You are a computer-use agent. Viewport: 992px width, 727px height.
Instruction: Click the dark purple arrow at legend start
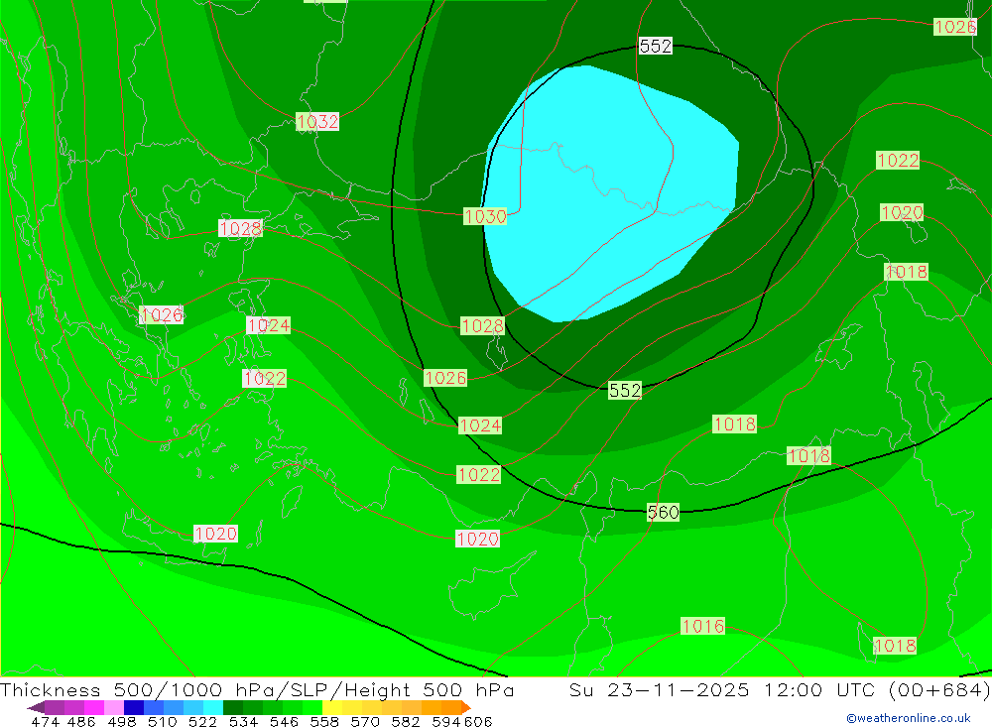click(36, 707)
